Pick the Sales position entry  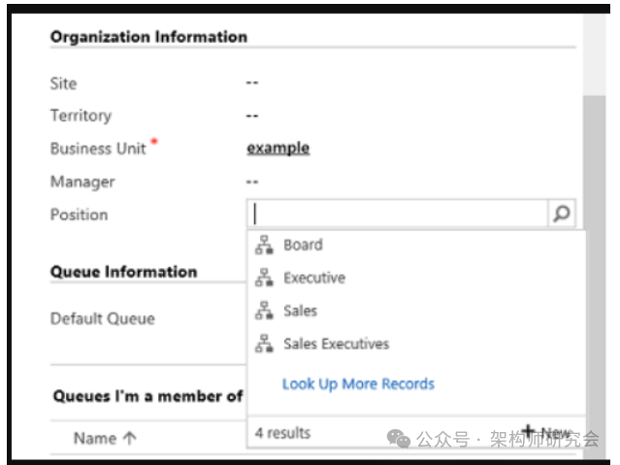click(301, 312)
